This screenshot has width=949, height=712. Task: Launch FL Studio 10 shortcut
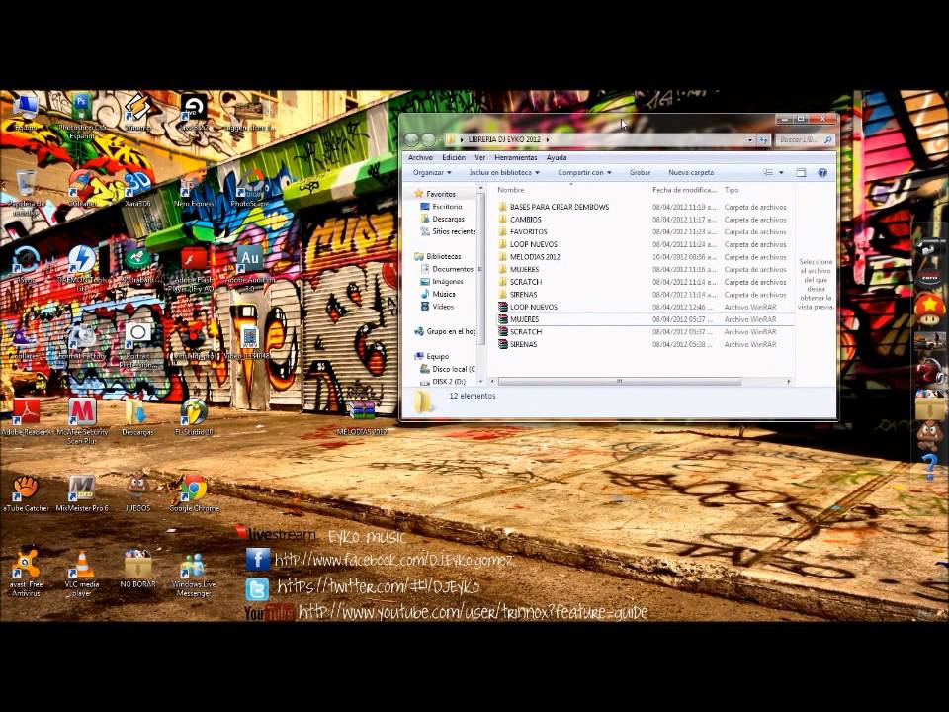click(194, 417)
